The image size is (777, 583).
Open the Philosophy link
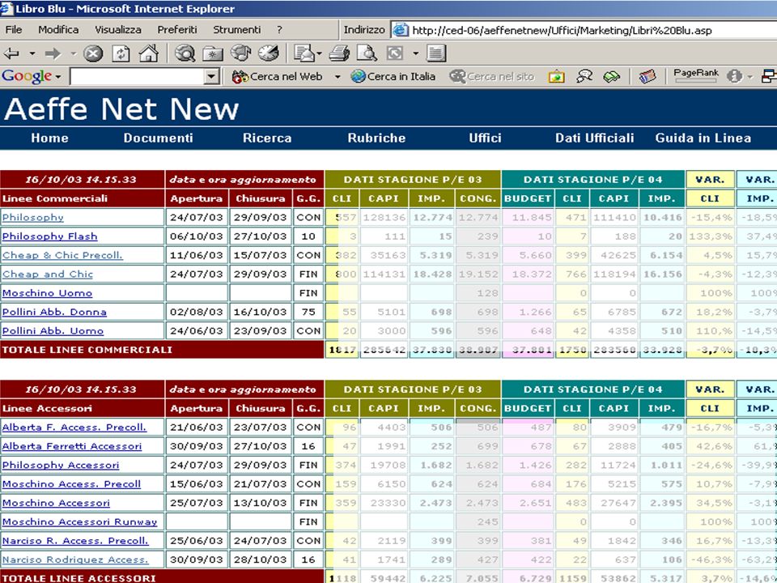point(32,217)
